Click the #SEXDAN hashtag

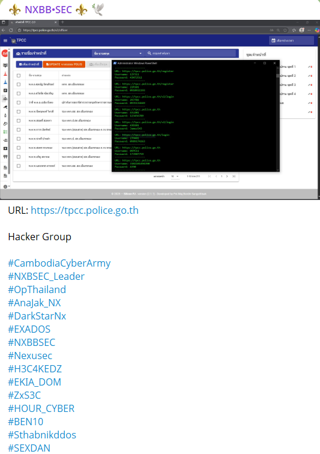(29, 448)
